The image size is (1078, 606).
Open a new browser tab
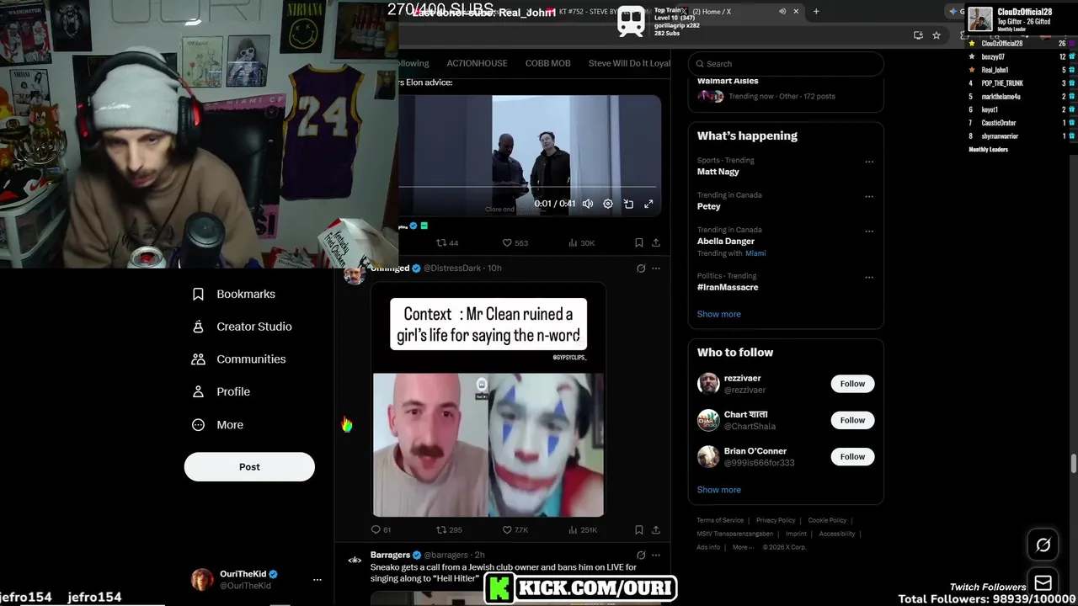click(816, 12)
